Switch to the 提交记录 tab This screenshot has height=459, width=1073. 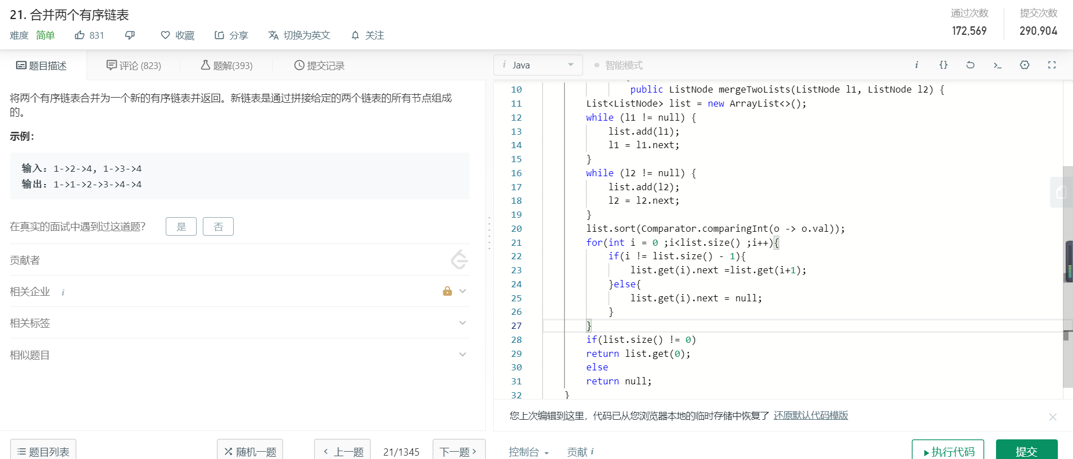click(x=319, y=66)
